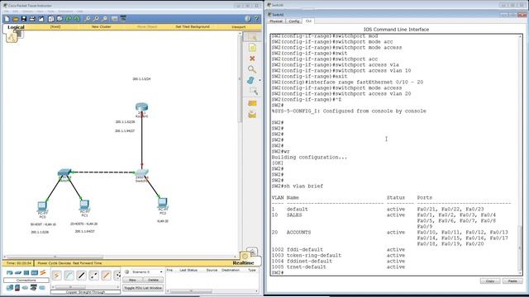Click the Copy button in CLI window
Viewport: 529px width, 297px height.
pos(490,281)
